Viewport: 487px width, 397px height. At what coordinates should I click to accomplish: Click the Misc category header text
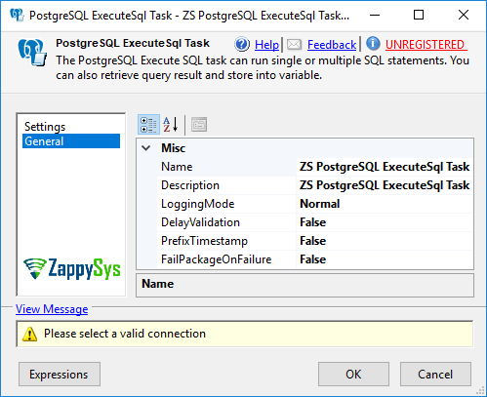[174, 148]
